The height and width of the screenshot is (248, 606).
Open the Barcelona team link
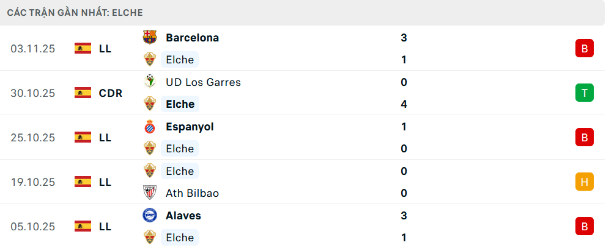192,38
